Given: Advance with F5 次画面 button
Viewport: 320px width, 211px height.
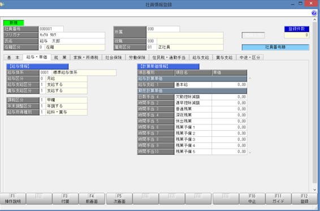Looking at the screenshot, I should [119, 199].
